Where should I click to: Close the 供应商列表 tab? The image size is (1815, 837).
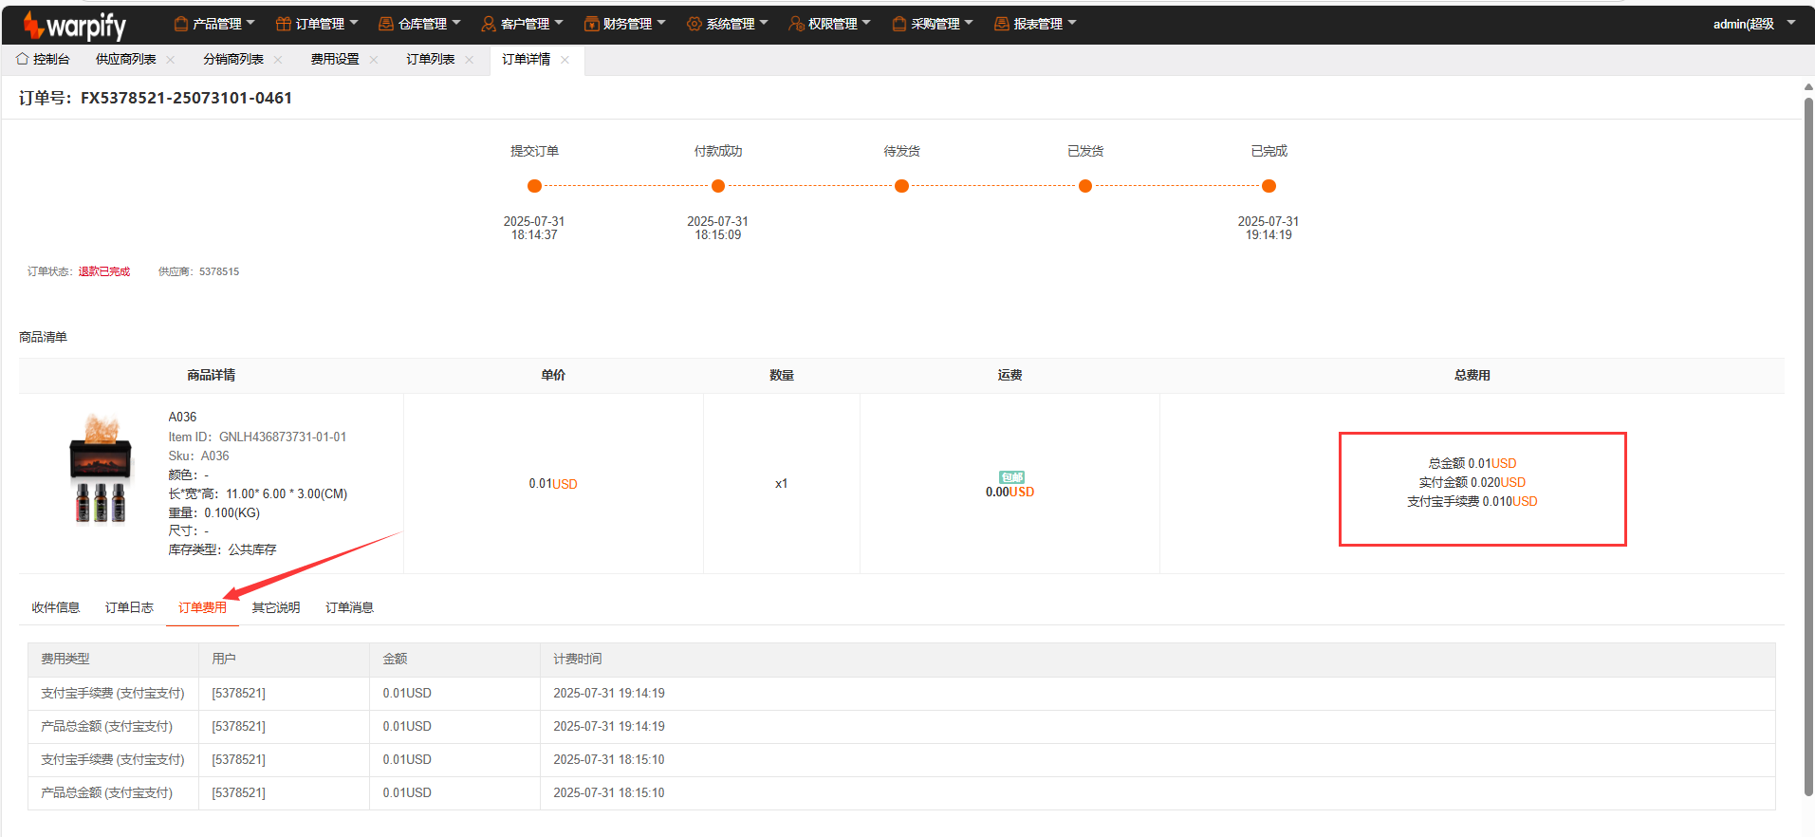pos(171,60)
